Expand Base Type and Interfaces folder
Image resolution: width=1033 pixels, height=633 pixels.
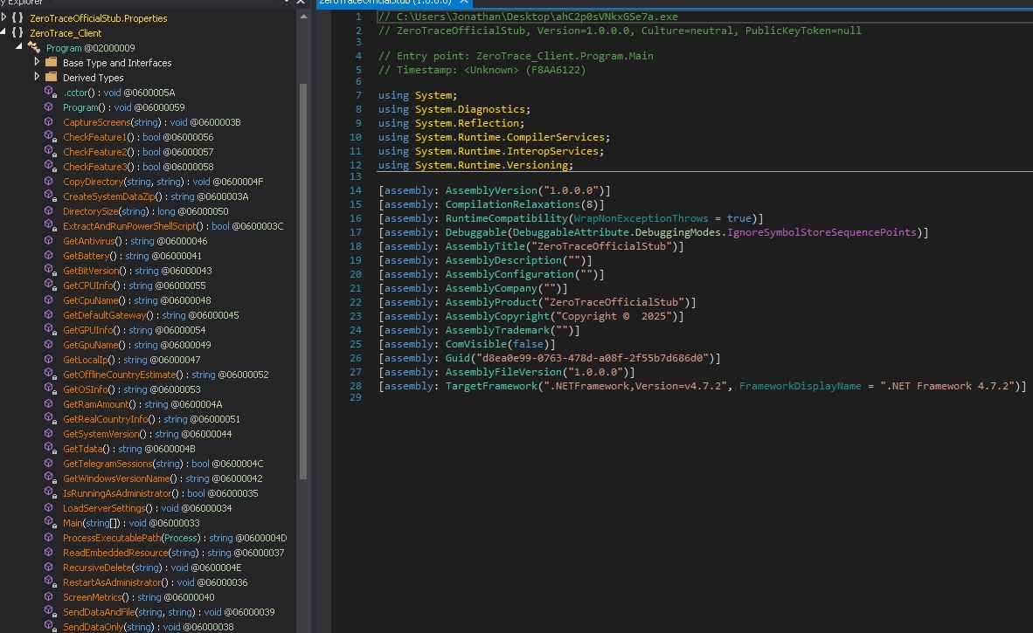coord(37,61)
